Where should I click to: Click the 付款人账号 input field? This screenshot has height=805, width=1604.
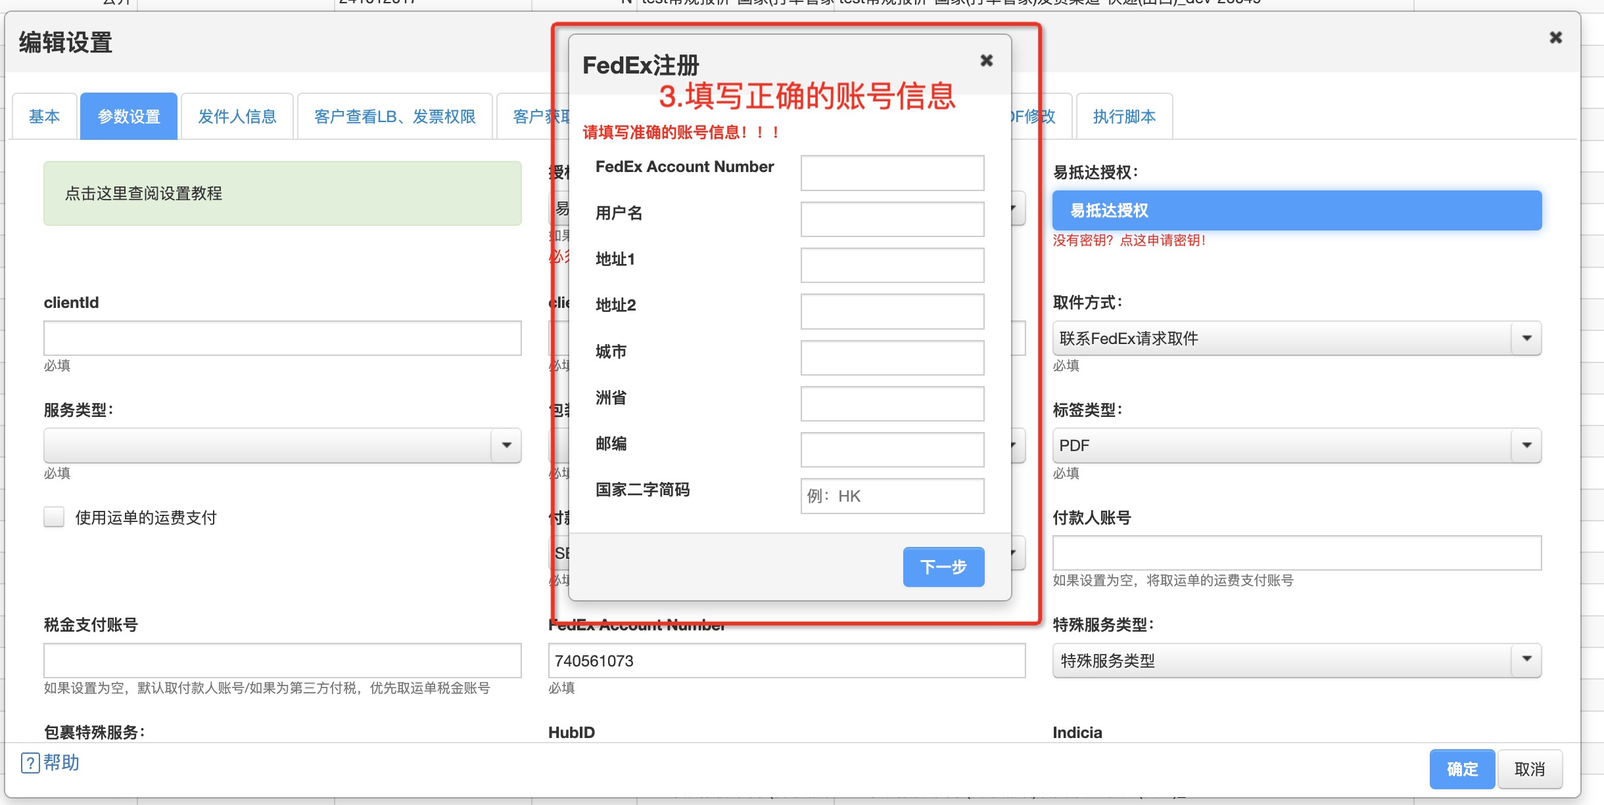pyautogui.click(x=1296, y=553)
